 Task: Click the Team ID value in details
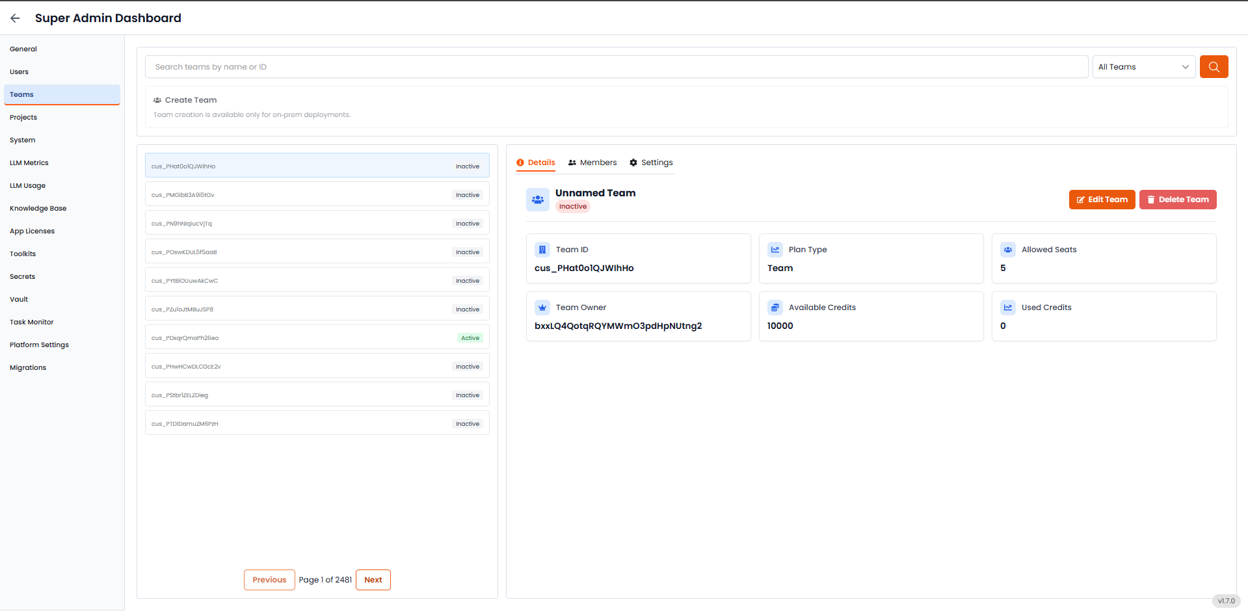click(584, 268)
